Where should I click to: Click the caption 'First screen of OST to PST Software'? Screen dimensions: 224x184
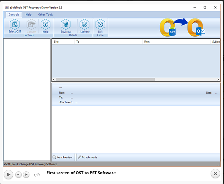(81, 173)
